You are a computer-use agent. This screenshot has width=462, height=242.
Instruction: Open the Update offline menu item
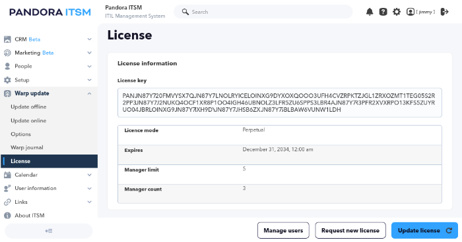pyautogui.click(x=28, y=107)
